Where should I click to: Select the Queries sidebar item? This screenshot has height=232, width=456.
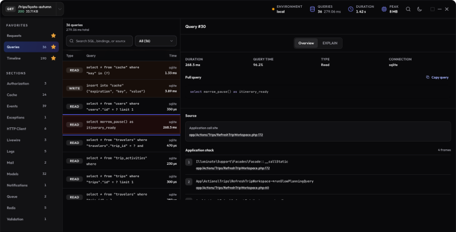point(31,47)
